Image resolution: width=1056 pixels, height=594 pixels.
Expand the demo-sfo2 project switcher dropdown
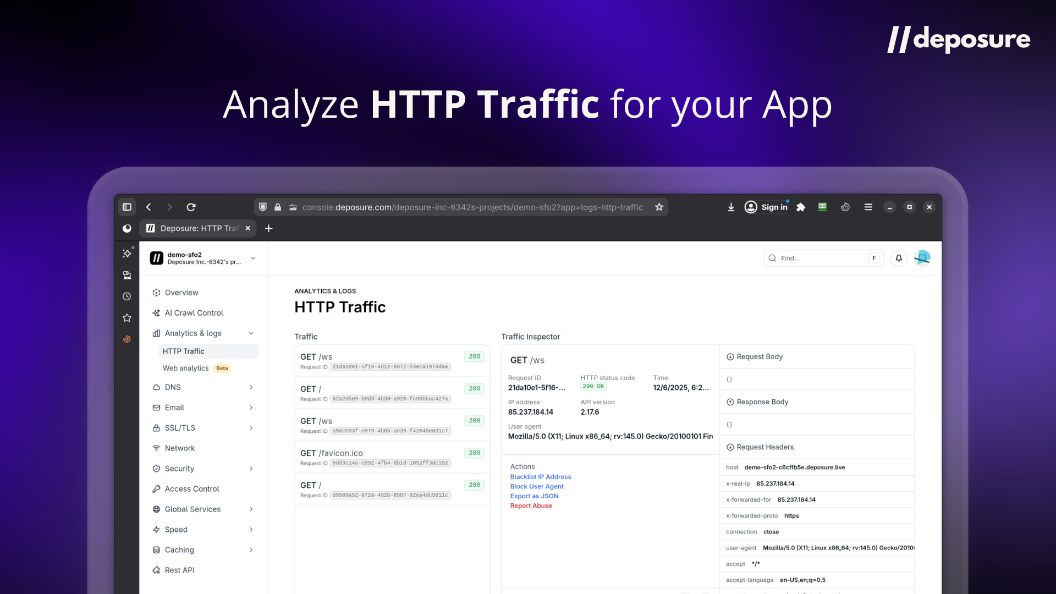pos(253,258)
